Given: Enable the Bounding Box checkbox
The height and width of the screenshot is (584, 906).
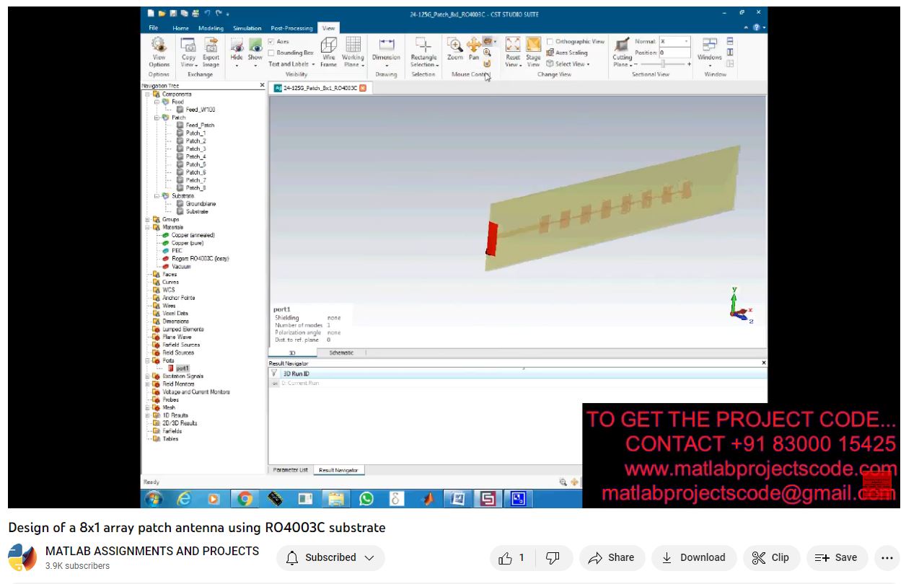Looking at the screenshot, I should (x=271, y=53).
